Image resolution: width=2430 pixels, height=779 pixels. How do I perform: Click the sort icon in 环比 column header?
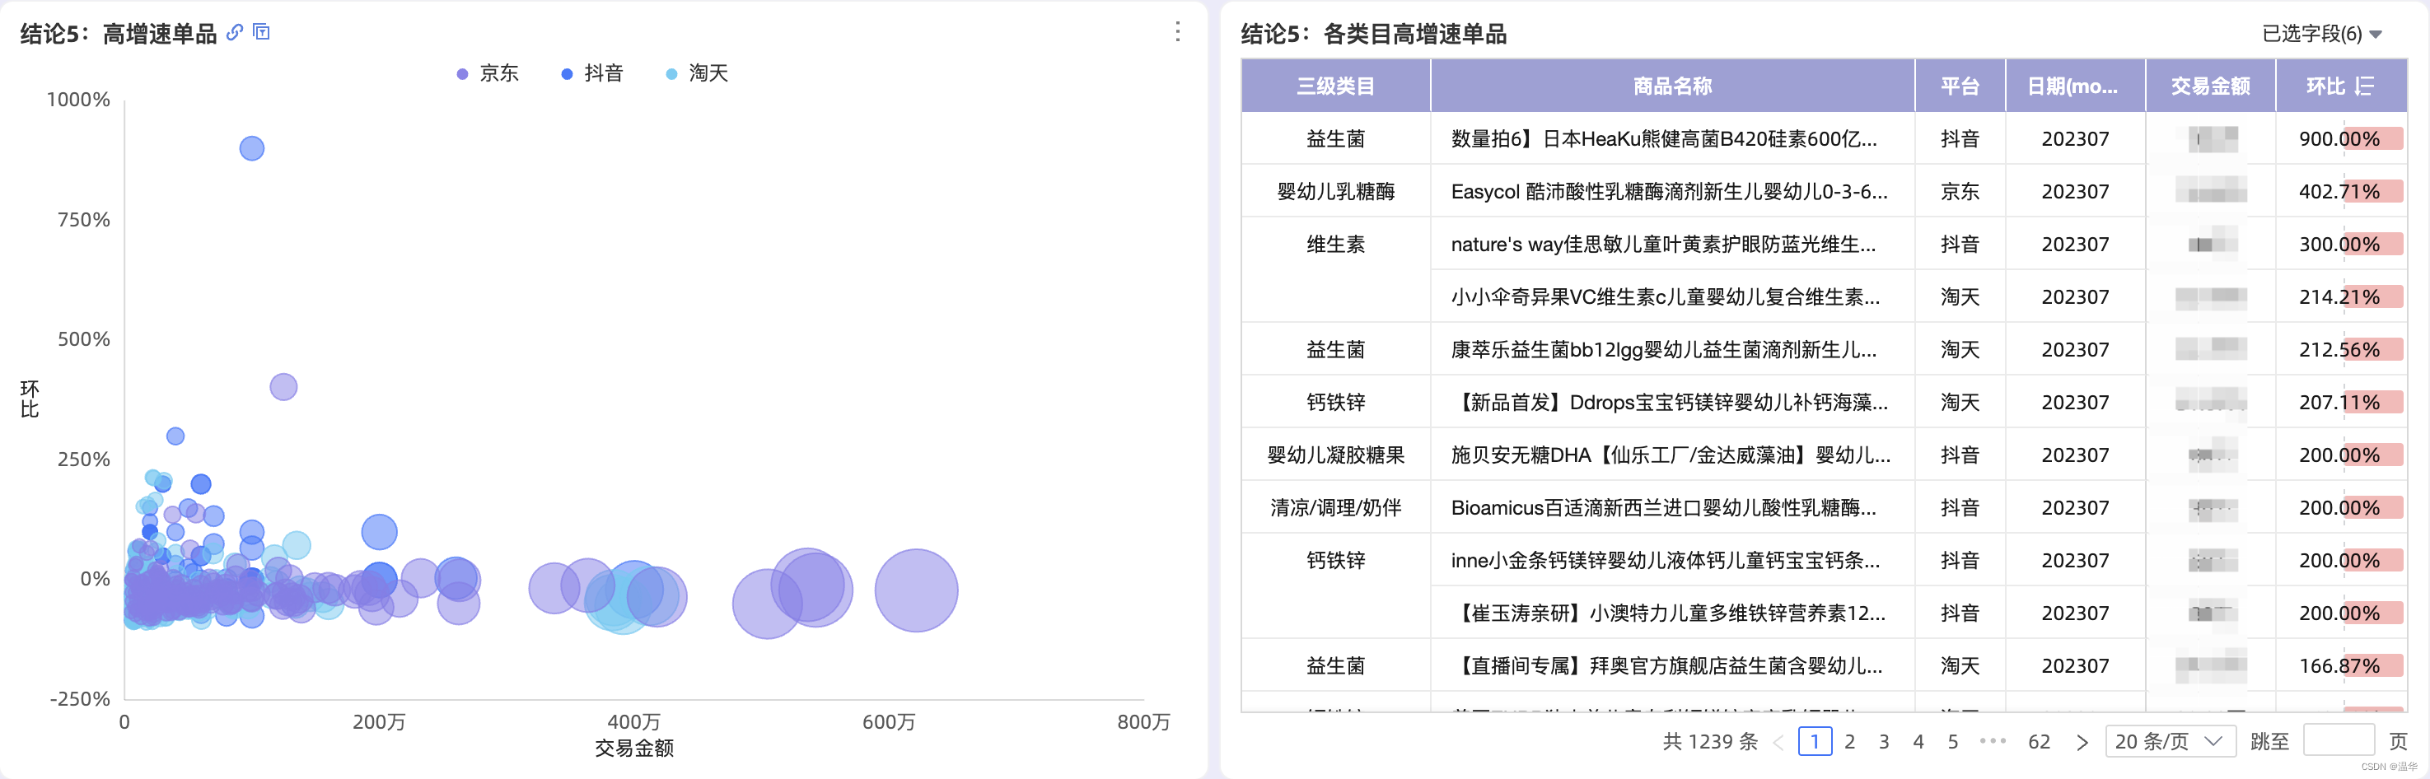2364,86
